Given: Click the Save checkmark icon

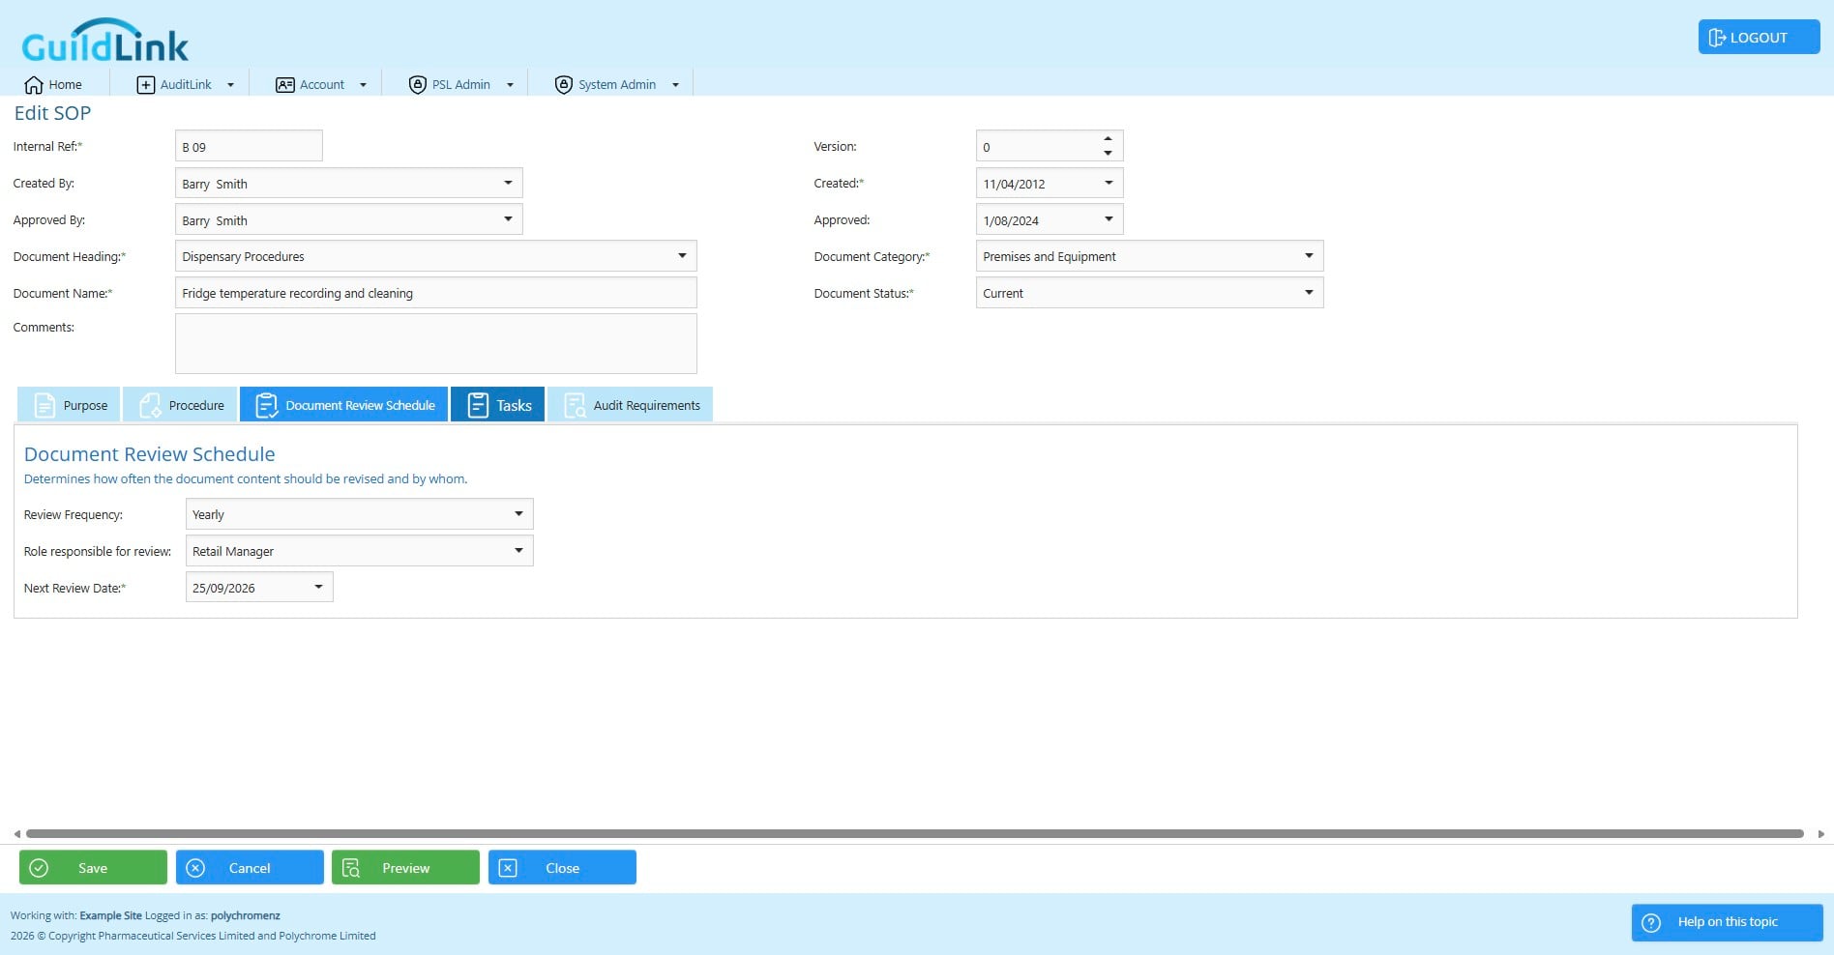Looking at the screenshot, I should pos(39,868).
